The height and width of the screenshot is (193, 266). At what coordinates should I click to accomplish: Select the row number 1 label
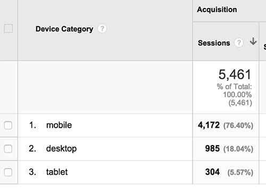click(x=32, y=125)
